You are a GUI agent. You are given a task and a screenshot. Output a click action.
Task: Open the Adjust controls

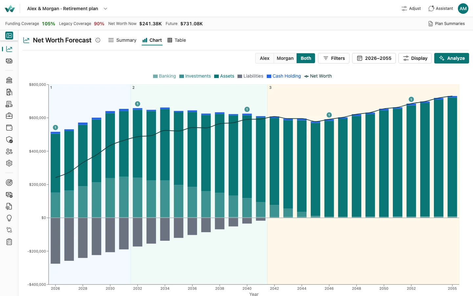411,9
